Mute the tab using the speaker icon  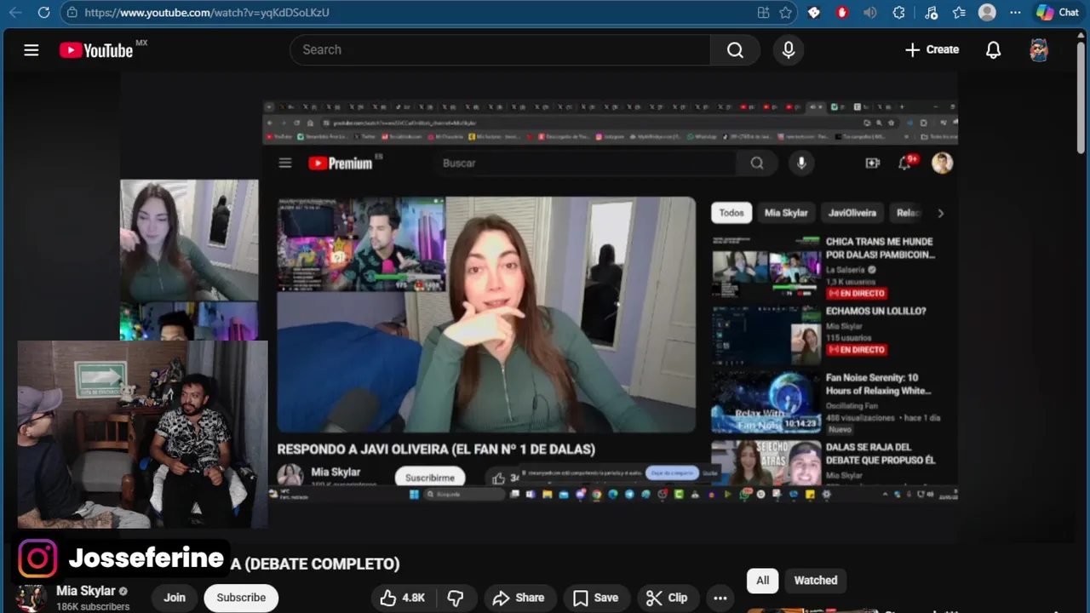coord(870,13)
